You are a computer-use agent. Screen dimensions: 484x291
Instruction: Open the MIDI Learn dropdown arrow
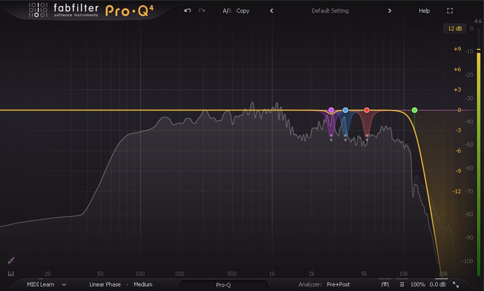[64, 285]
